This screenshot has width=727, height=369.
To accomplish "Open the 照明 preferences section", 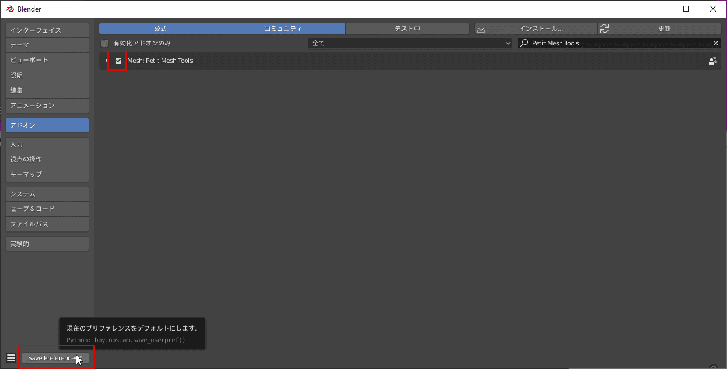I will pyautogui.click(x=47, y=75).
